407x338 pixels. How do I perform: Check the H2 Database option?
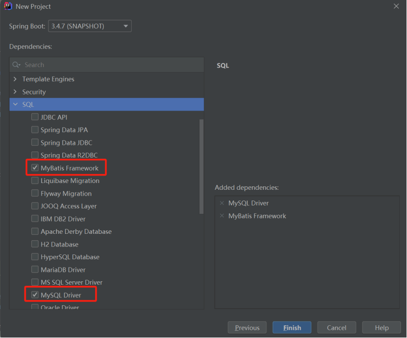click(x=35, y=244)
